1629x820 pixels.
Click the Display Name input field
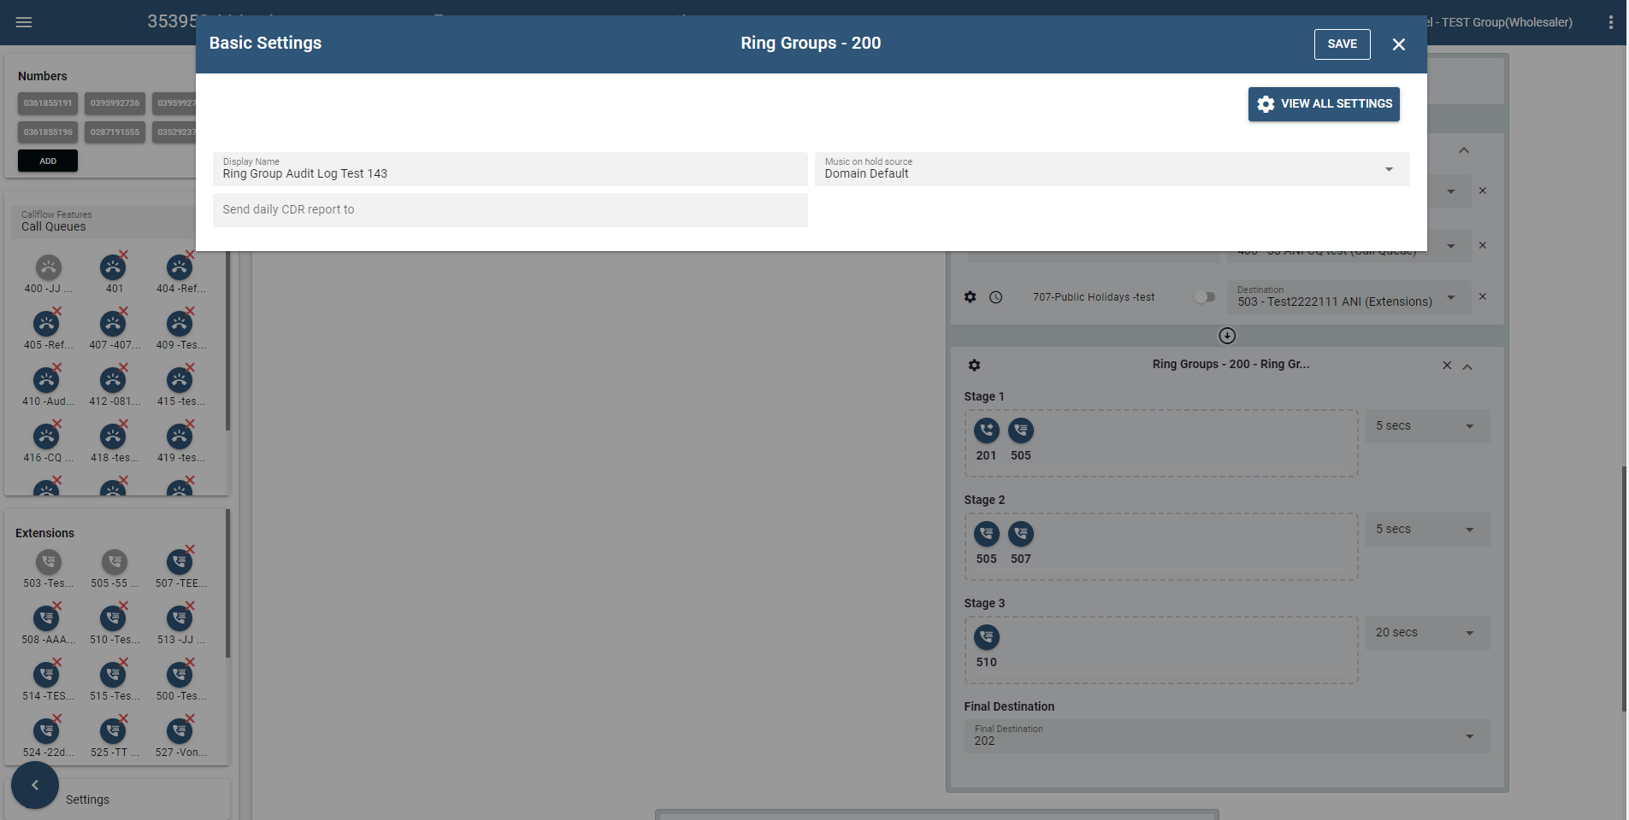510,170
